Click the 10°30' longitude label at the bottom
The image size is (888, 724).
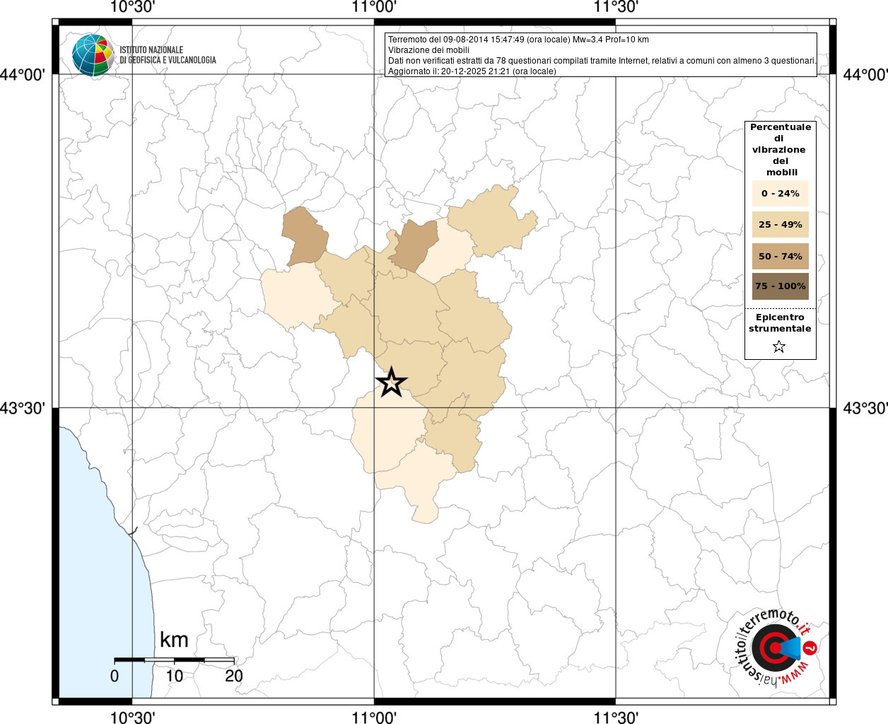point(132,717)
